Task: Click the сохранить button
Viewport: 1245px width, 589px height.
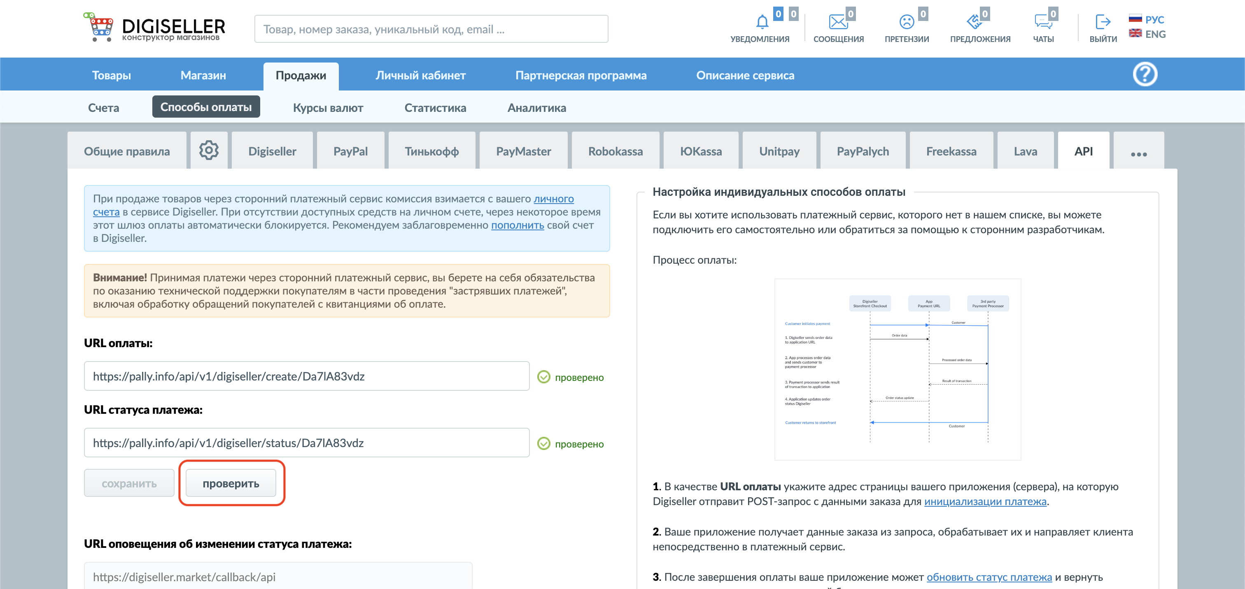Action: pos(129,483)
